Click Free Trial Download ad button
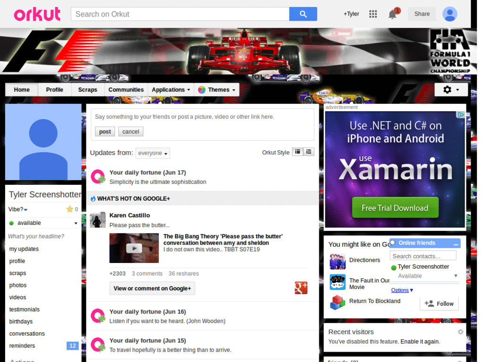 click(x=395, y=208)
